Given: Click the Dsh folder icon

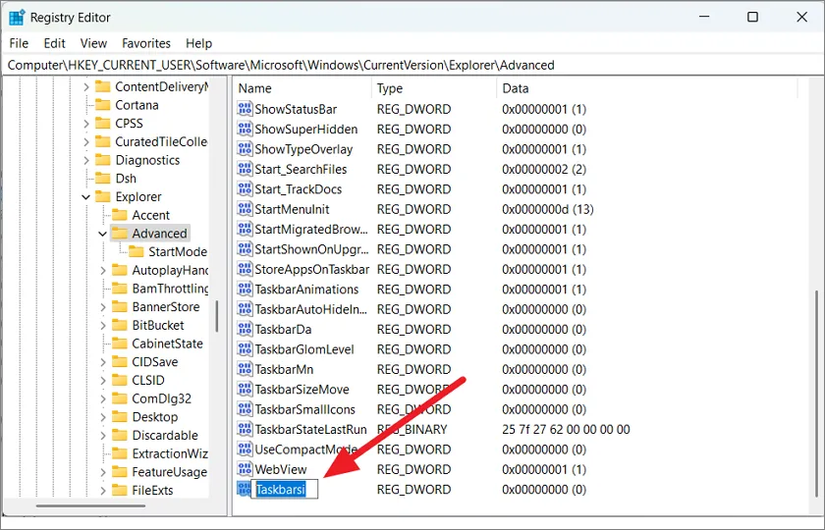Looking at the screenshot, I should tap(102, 179).
